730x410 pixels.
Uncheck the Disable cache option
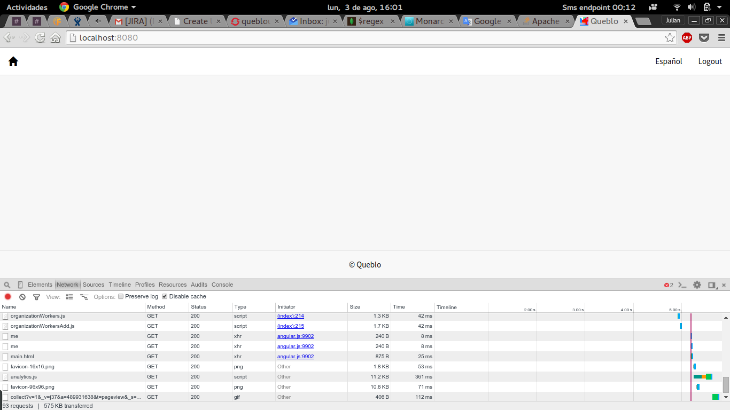coord(165,296)
